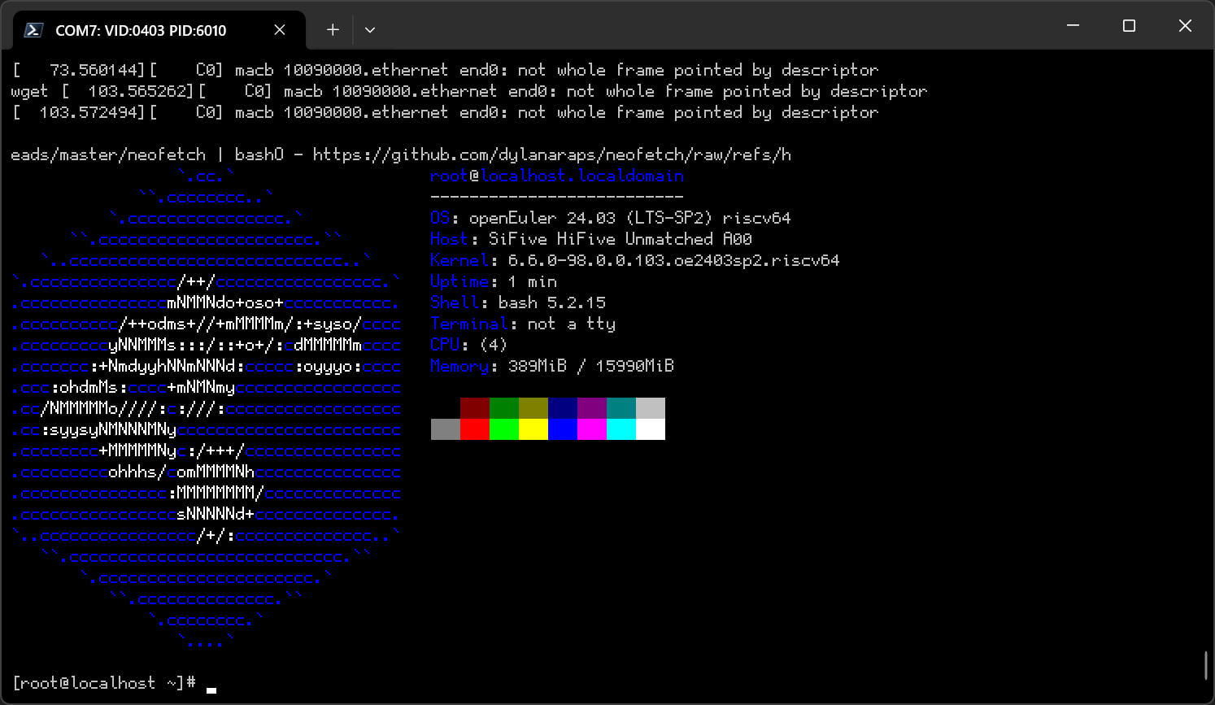This screenshot has height=705, width=1215.
Task: Maximize the terminal window
Action: (1129, 26)
